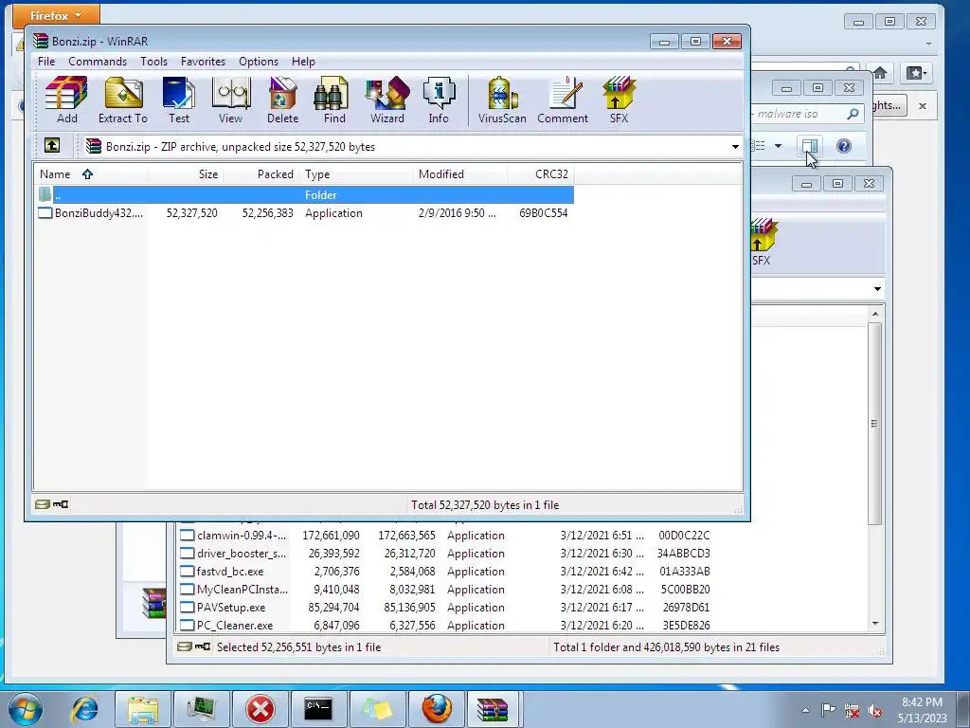This screenshot has width=970, height=728.
Task: Click the network status tray icon
Action: point(852,710)
